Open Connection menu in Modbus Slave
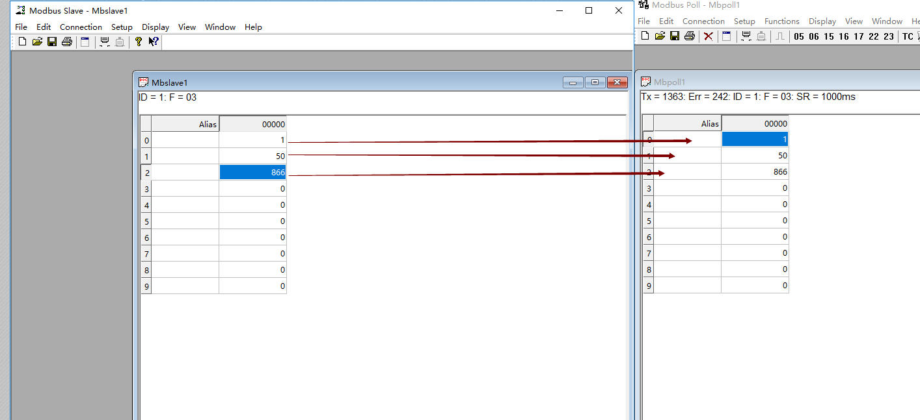The image size is (920, 420). point(81,27)
